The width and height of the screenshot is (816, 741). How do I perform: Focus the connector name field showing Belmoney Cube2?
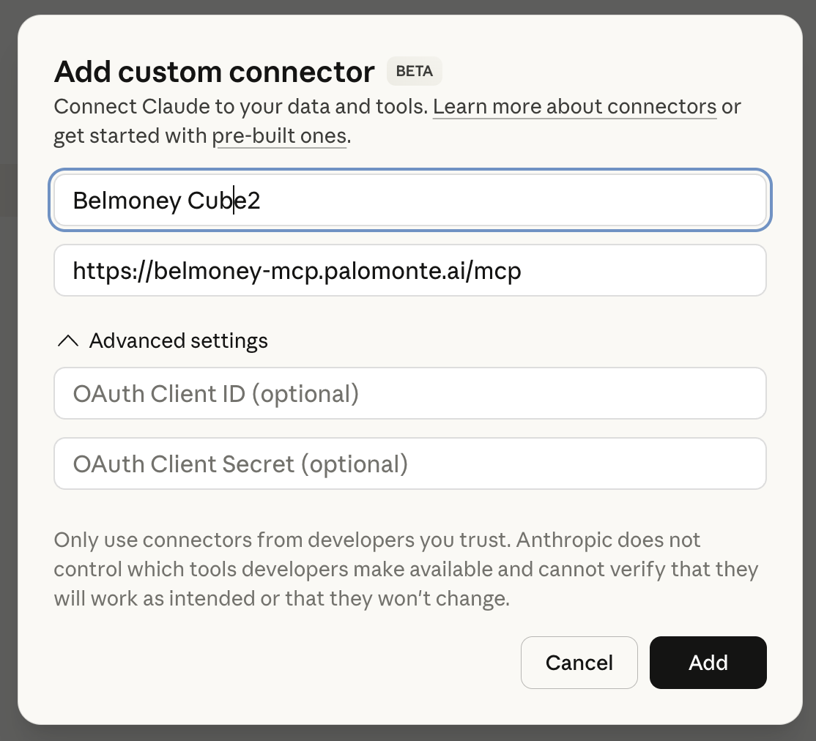coord(409,199)
